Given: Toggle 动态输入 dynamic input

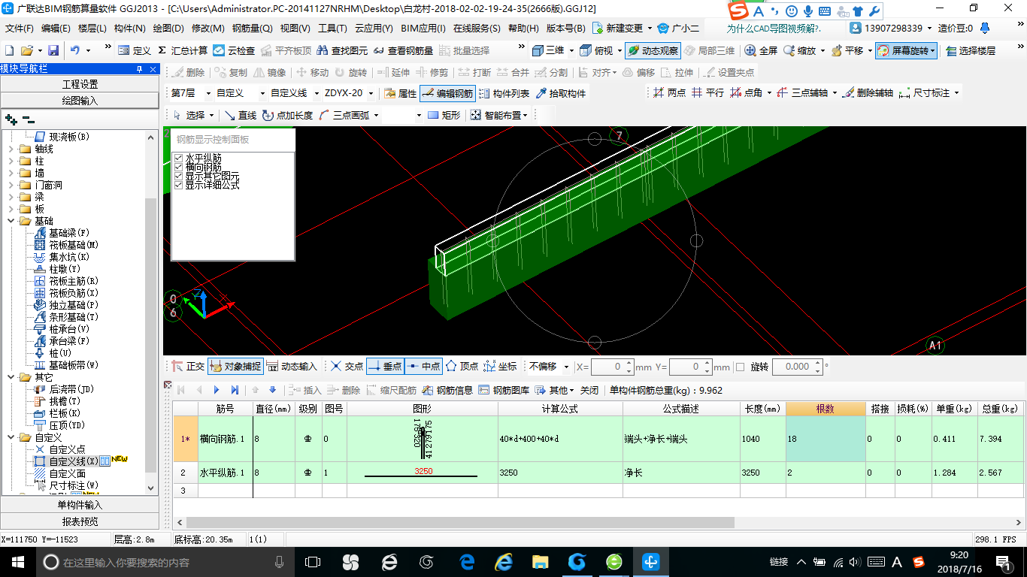Looking at the screenshot, I should coord(292,367).
